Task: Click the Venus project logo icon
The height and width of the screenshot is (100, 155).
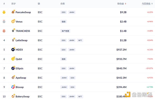Action: click(13, 21)
